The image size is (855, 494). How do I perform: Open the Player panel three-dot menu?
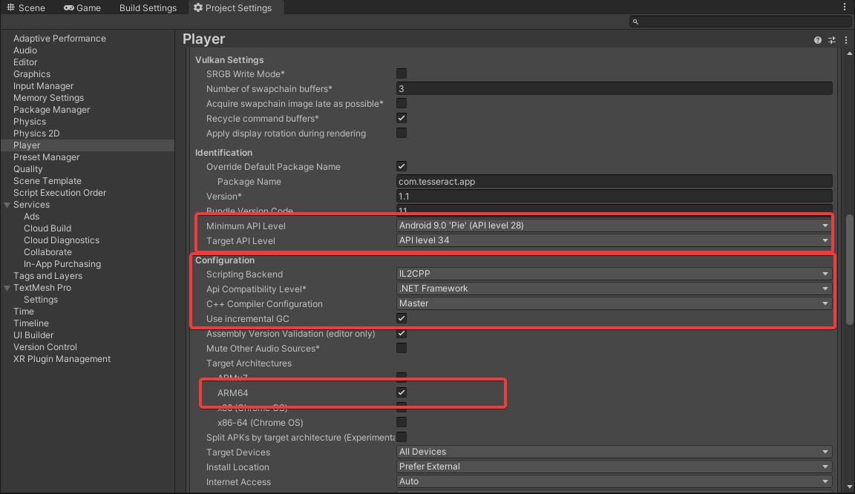[846, 40]
